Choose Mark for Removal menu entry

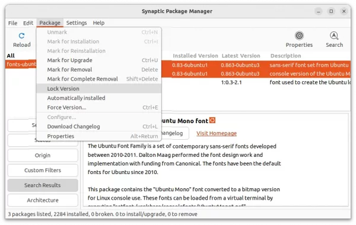click(98, 69)
